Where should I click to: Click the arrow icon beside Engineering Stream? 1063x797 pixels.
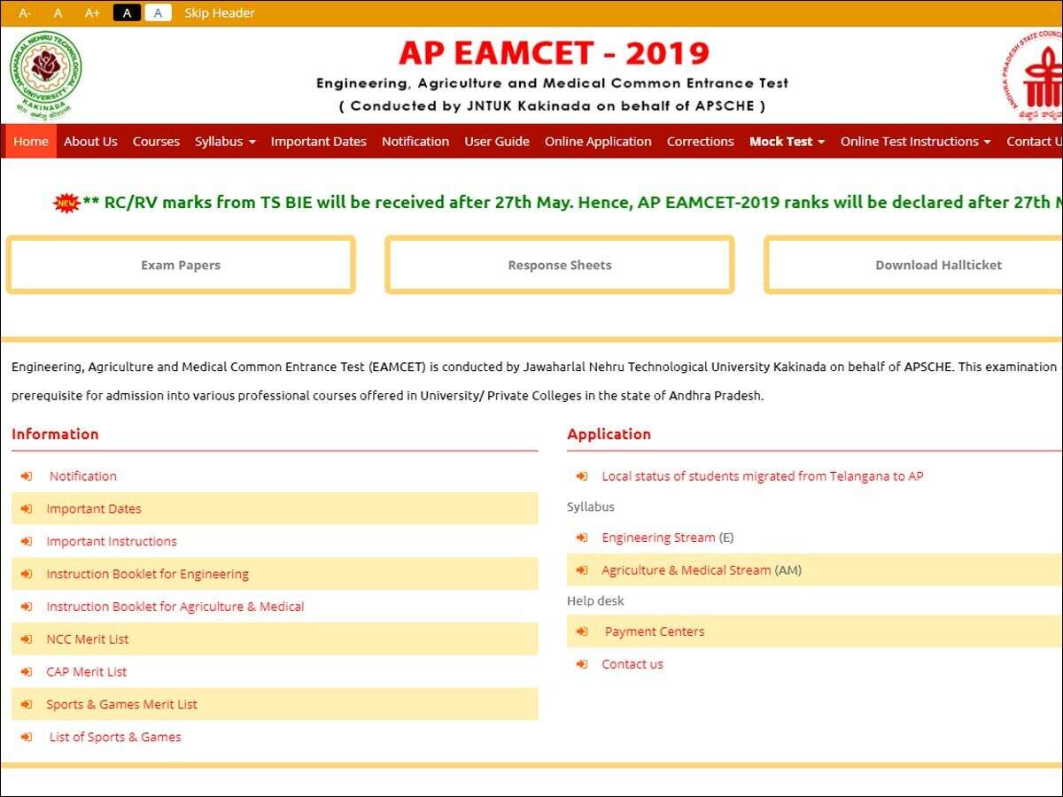click(x=582, y=538)
